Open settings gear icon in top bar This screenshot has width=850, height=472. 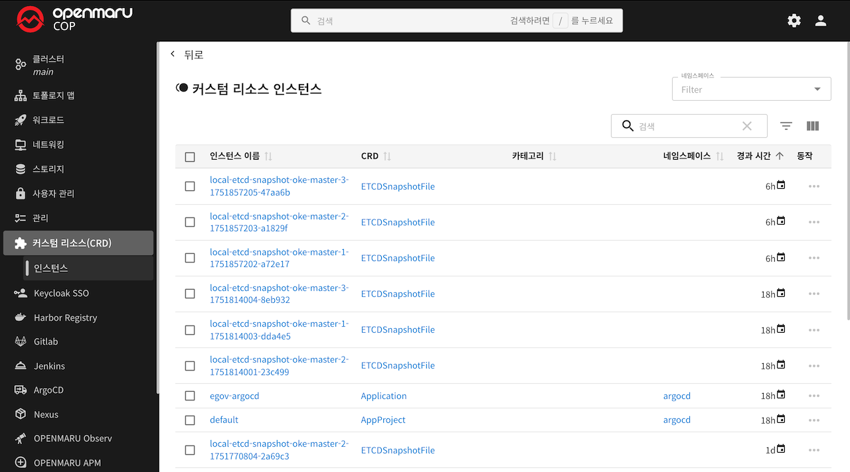[x=794, y=21]
